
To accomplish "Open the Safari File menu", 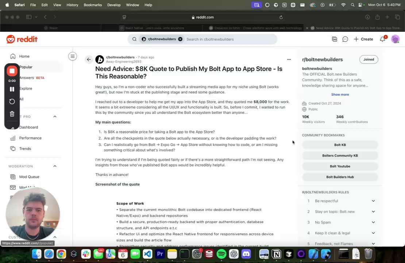I will tap(33, 5).
